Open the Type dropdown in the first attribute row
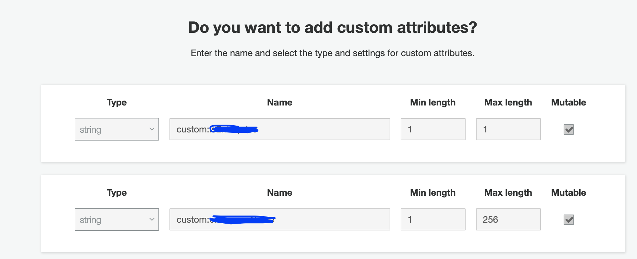This screenshot has width=637, height=259. 117,129
